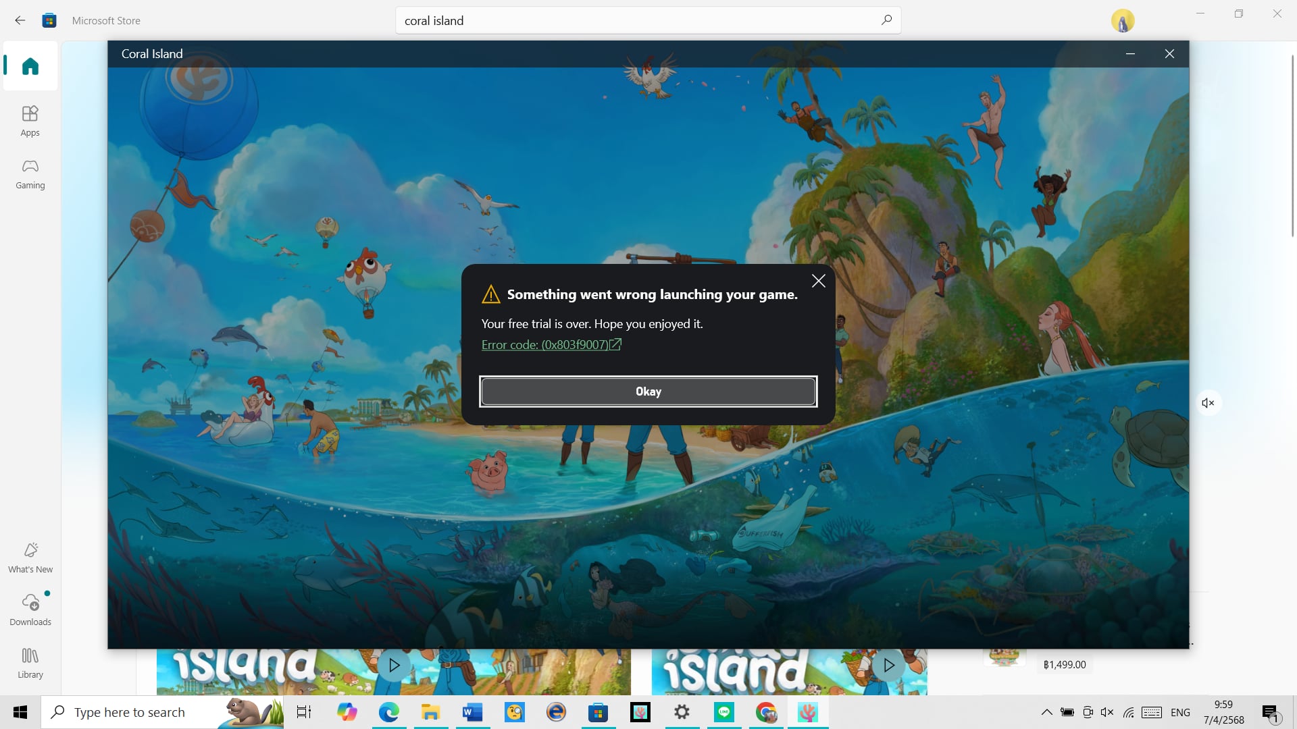Open What's New in sidebar

pos(30,558)
